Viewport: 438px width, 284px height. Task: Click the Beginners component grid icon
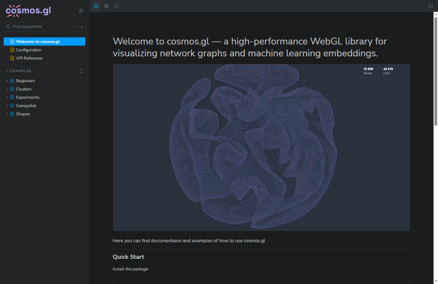pos(12,81)
